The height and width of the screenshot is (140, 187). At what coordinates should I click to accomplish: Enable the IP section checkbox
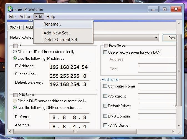[16, 46]
